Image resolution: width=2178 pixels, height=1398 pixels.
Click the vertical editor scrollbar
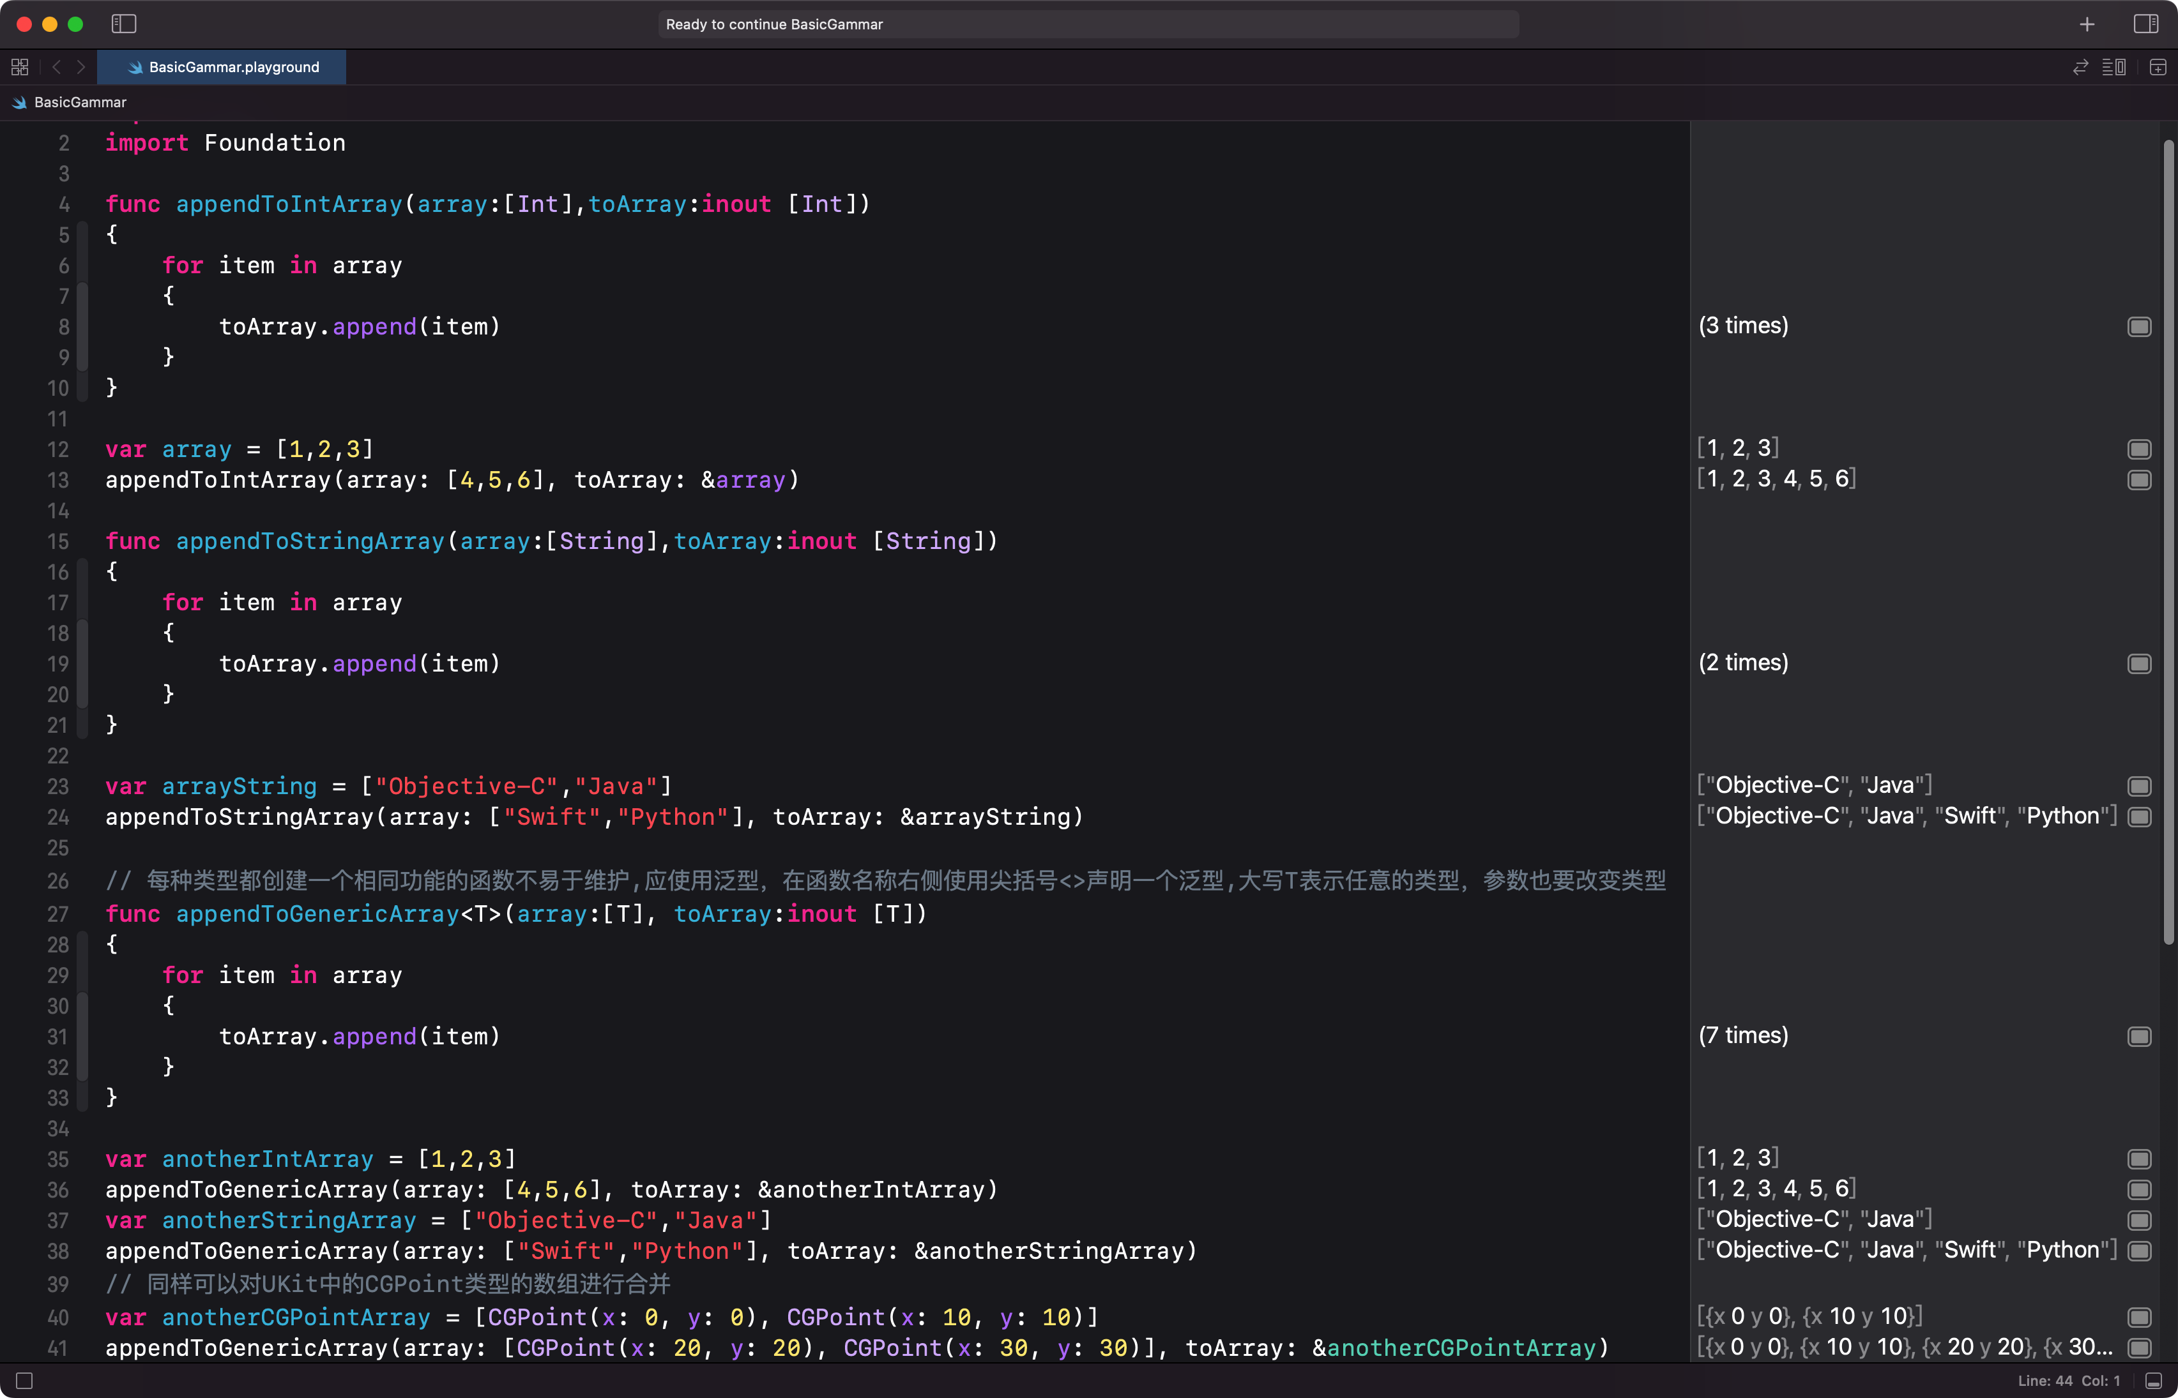click(x=2168, y=542)
